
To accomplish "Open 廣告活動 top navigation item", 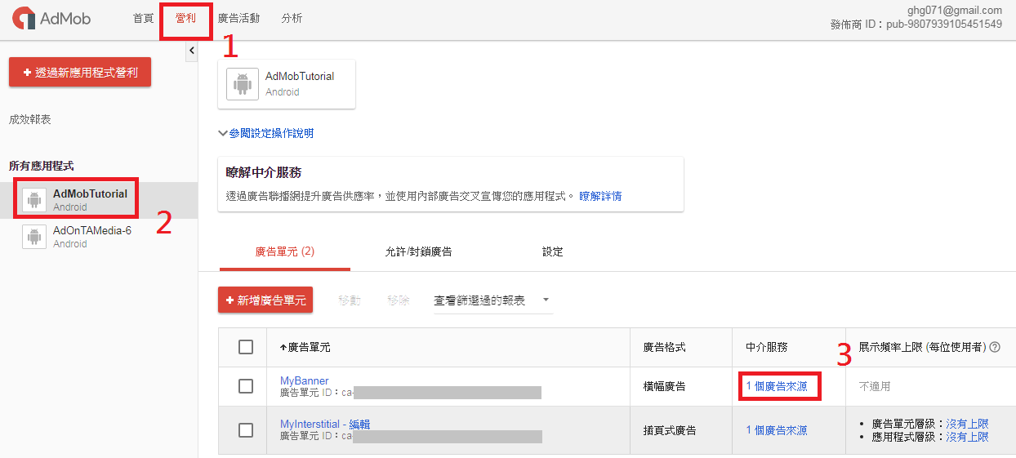I will pyautogui.click(x=238, y=18).
